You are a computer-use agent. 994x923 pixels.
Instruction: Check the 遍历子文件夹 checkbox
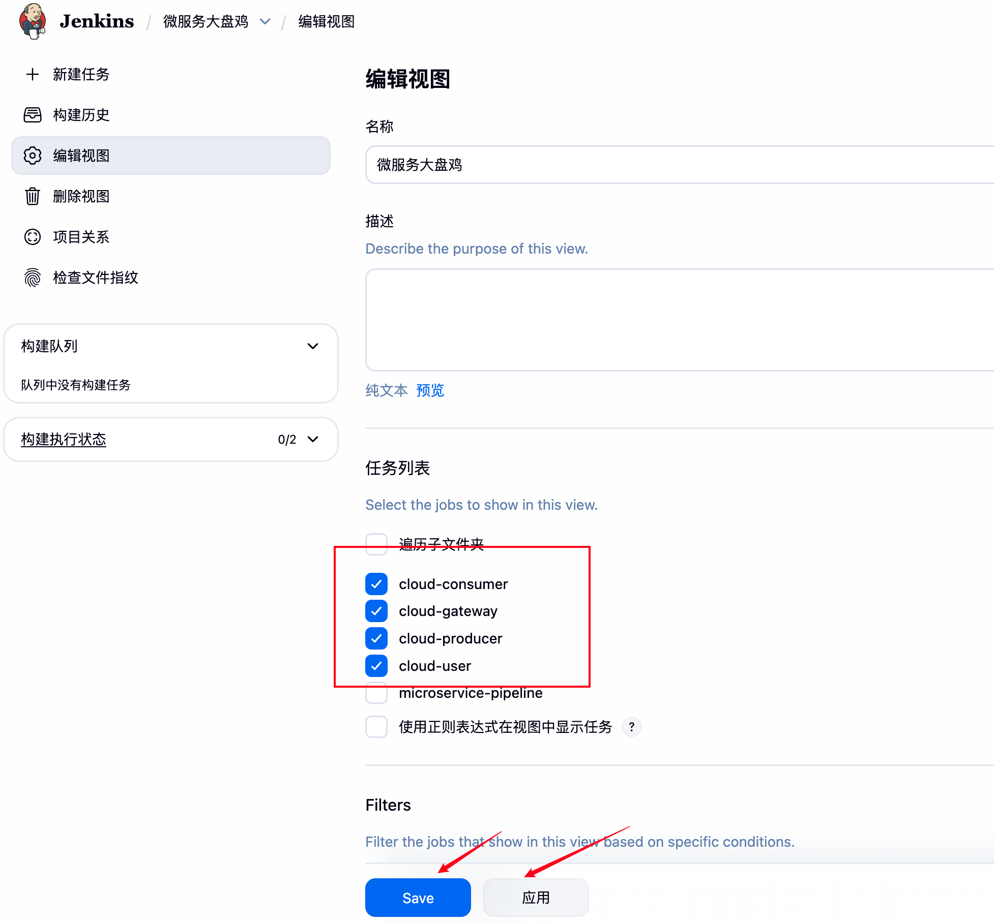pyautogui.click(x=376, y=544)
